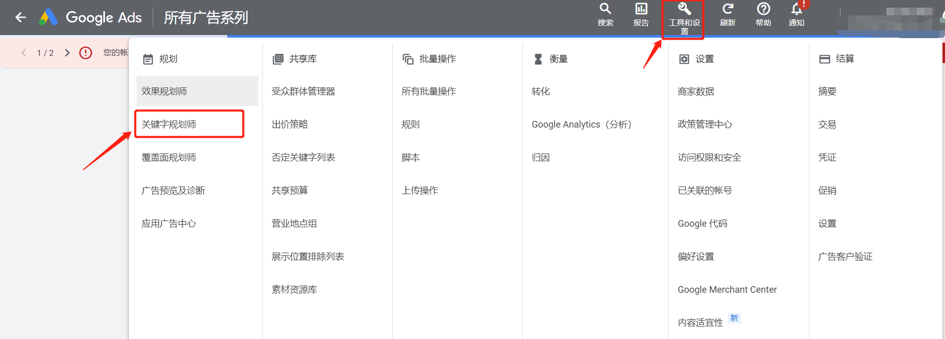Select 素材资源库 asset library

(x=294, y=290)
